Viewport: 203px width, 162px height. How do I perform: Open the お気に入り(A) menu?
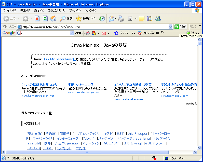pos(57,10)
